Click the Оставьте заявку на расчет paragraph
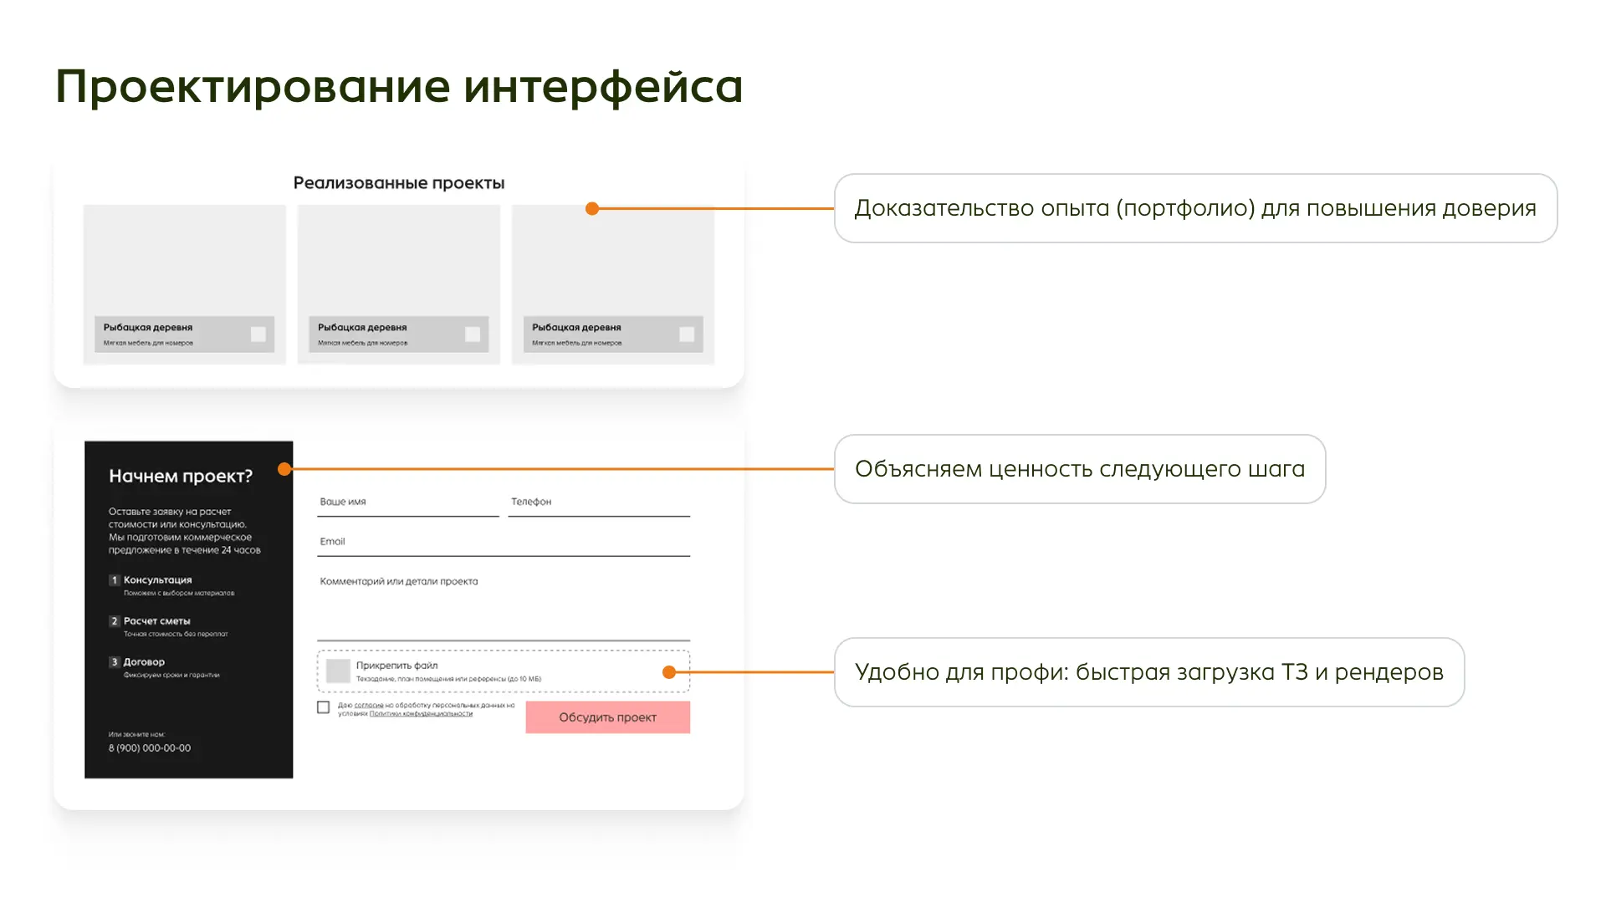Screen dimensions: 1606x903 point(185,531)
